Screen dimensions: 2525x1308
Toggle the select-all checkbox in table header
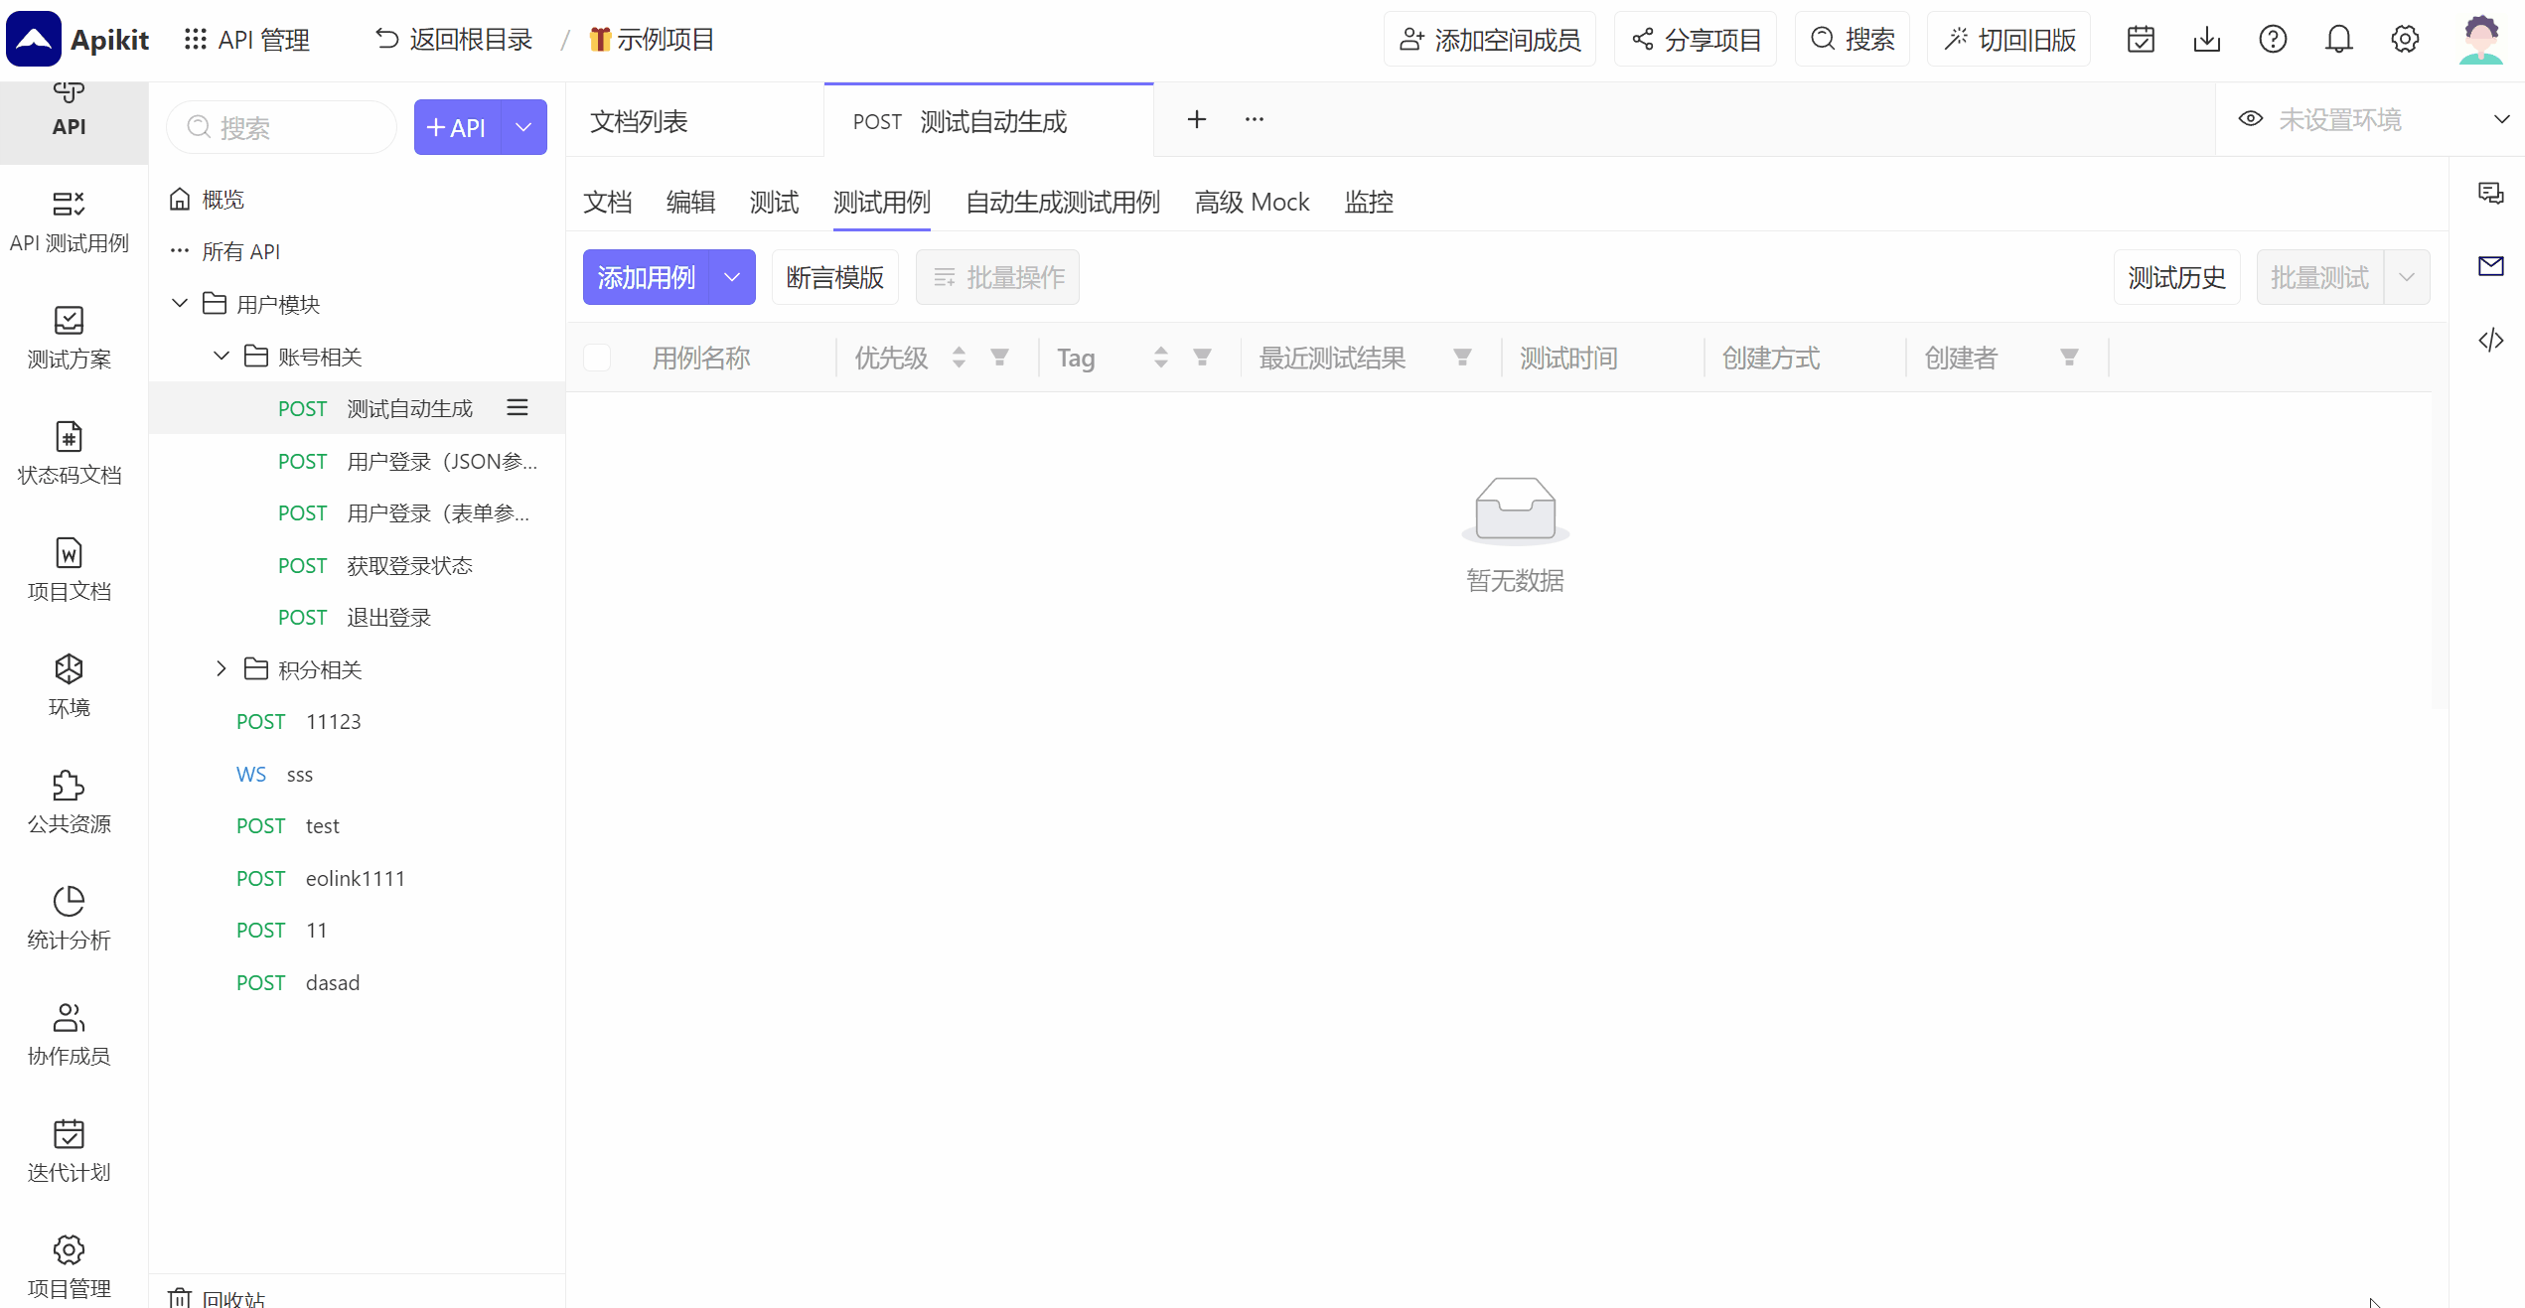coord(596,357)
